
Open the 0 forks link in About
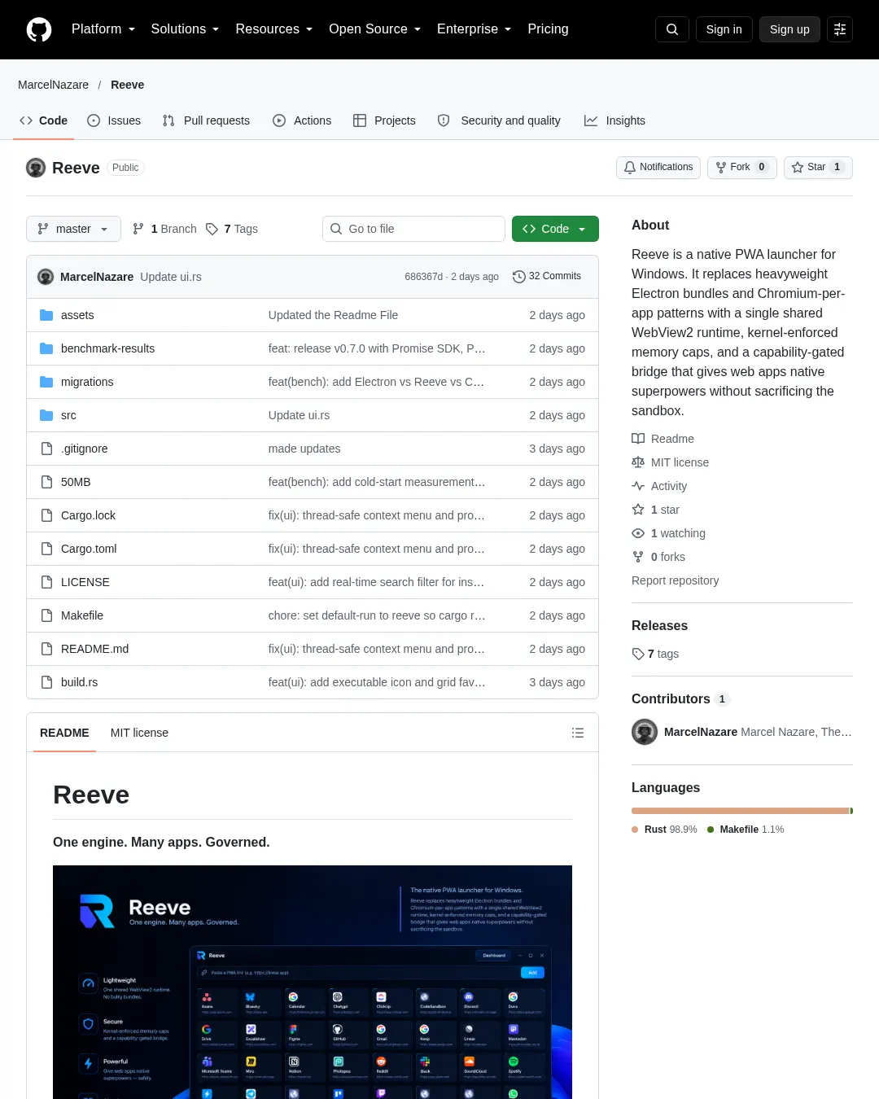tap(659, 557)
